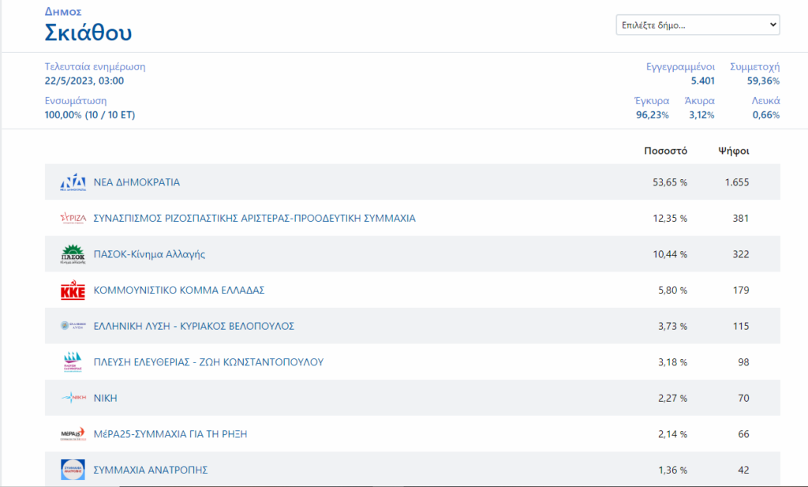Select ΜέΡΑ25-ΣΥΜΜΑΧΙΑ ΓΙΑ ΤΗ ΡΗΞΗ party name
Viewport: 808px width, 487px height.
[x=170, y=434]
